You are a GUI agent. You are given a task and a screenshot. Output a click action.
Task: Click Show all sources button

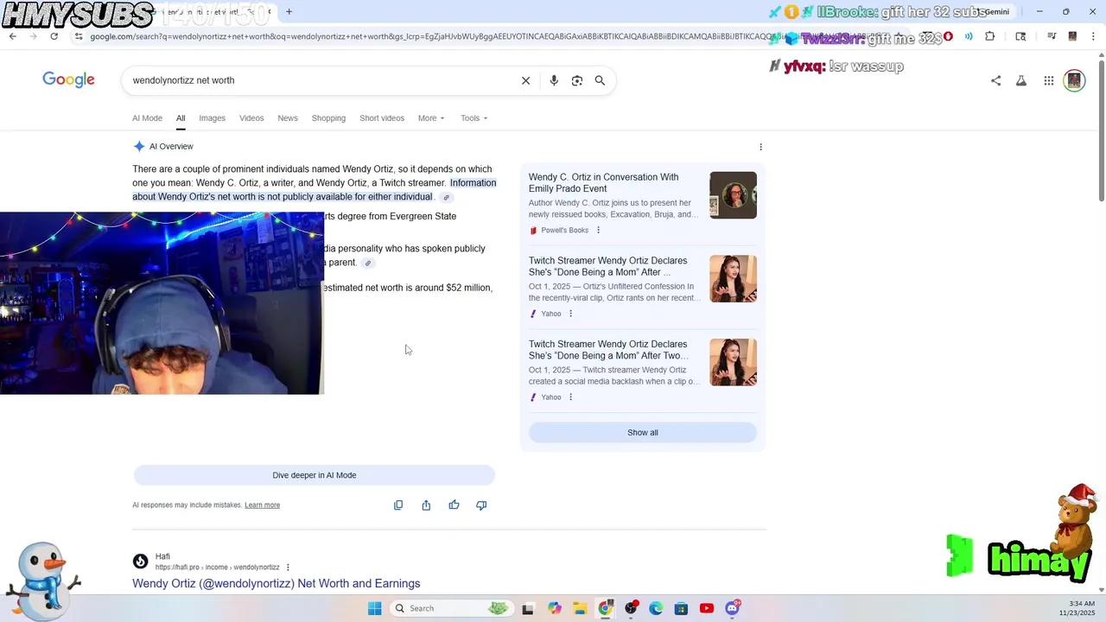(643, 433)
